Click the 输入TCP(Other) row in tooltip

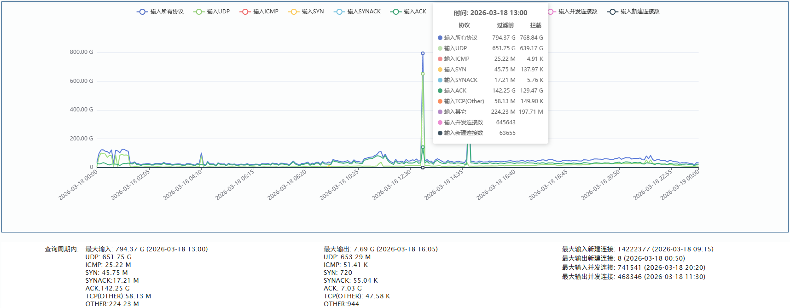[464, 101]
